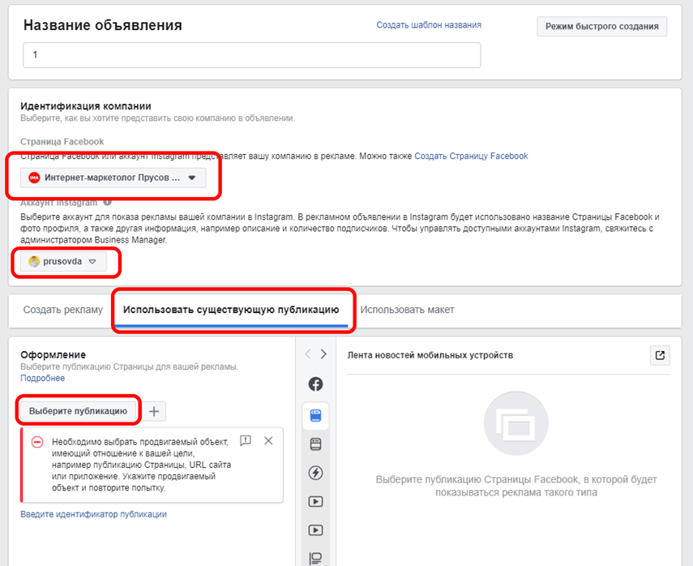Open the 'Подробнее' link under Оформление

42,378
